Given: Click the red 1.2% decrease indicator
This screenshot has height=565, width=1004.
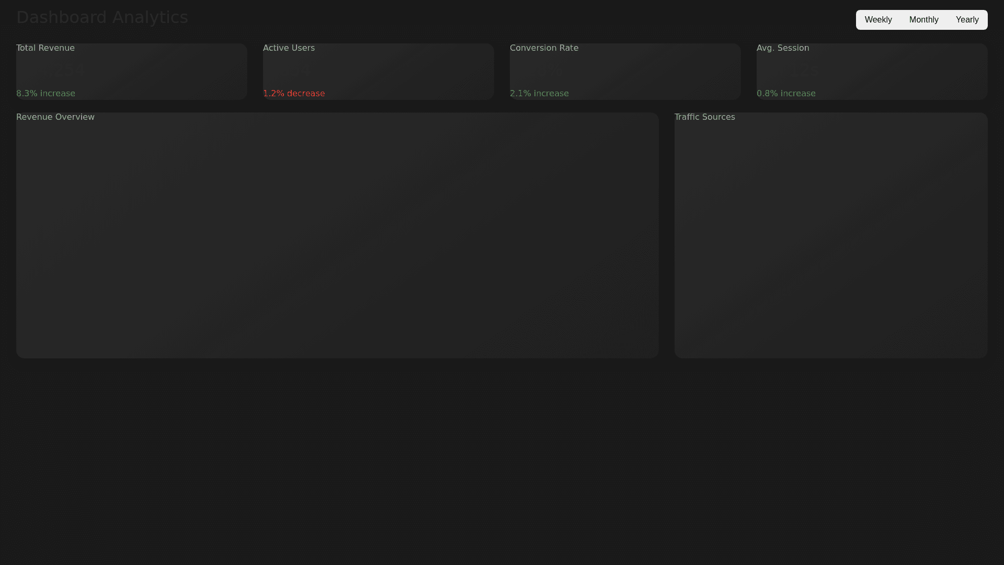Looking at the screenshot, I should click(x=293, y=94).
